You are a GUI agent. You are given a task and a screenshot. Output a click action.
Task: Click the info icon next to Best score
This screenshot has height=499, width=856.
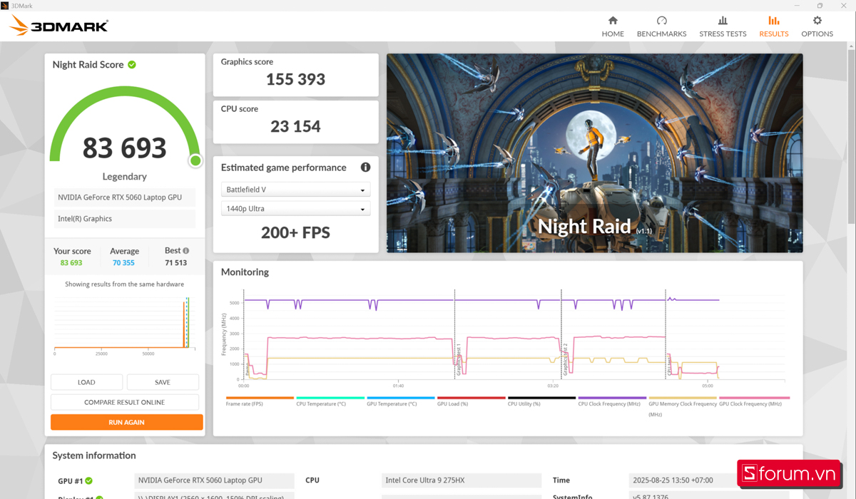(187, 250)
